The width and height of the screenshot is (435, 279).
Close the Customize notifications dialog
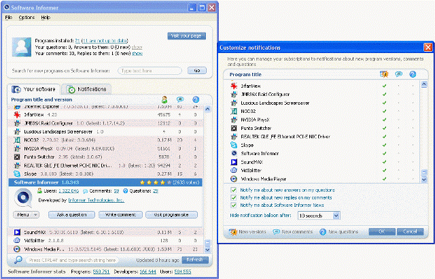click(428, 48)
